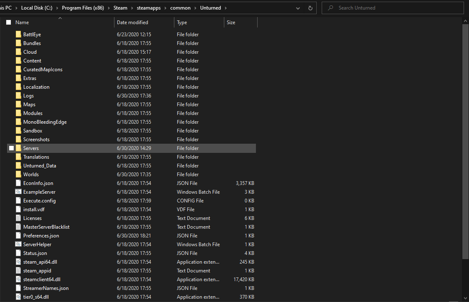Image resolution: width=469 pixels, height=302 pixels.
Task: Click the Maps folder icon
Action: coord(18,105)
